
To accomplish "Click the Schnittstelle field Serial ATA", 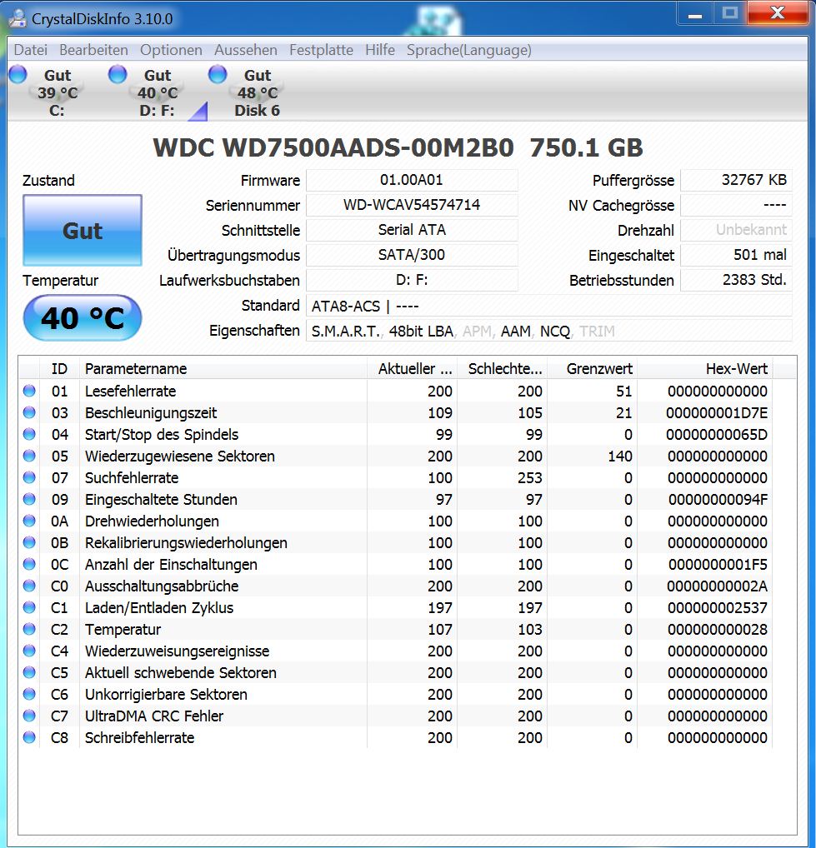I will click(x=412, y=230).
